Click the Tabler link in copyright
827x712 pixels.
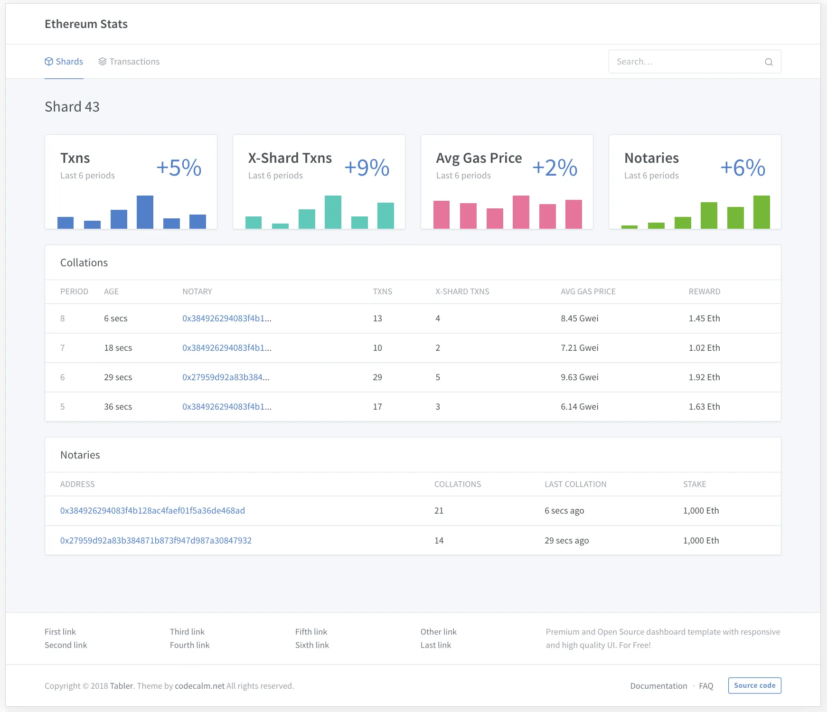(x=122, y=686)
